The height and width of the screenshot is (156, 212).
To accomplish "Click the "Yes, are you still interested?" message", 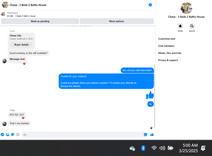I will click(x=137, y=70).
